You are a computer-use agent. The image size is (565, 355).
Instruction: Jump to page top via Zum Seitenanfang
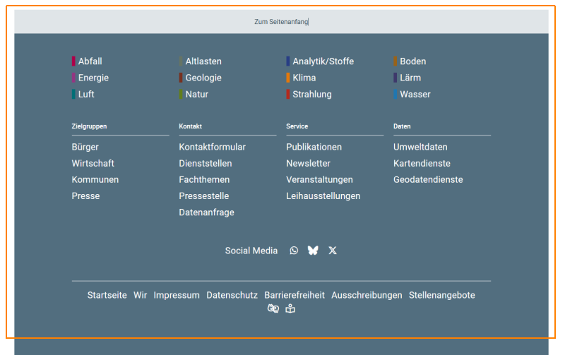click(281, 22)
